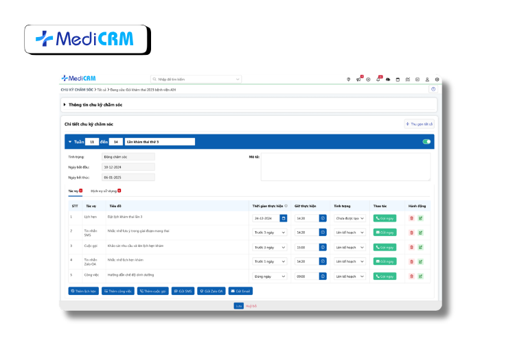This screenshot has height=343, width=515.
Task: Open status dropdown showing Chưa được tạo
Action: pos(350,218)
